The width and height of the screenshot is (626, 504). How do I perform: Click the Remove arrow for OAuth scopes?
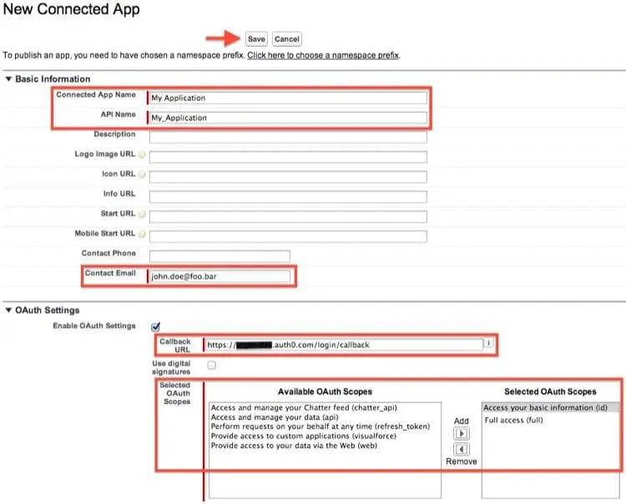(x=462, y=450)
